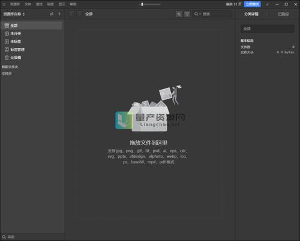The image size is (300, 241).
Task: Click the 全部 category name field
Action: pos(268,29)
